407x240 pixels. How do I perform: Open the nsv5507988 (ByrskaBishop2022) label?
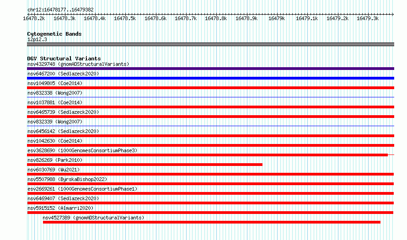pos(67,179)
